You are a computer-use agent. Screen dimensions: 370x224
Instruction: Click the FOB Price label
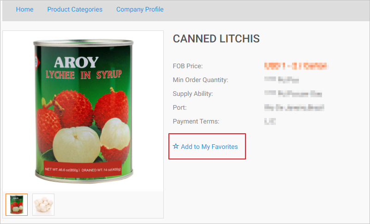point(188,66)
